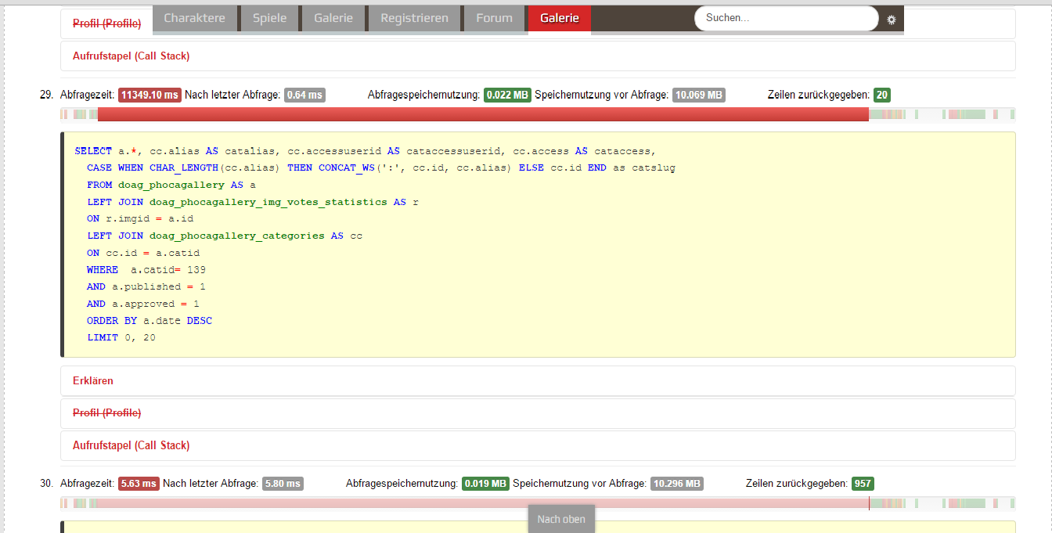This screenshot has height=533, width=1052.
Task: Go to the Forum menu item
Action: [x=494, y=18]
